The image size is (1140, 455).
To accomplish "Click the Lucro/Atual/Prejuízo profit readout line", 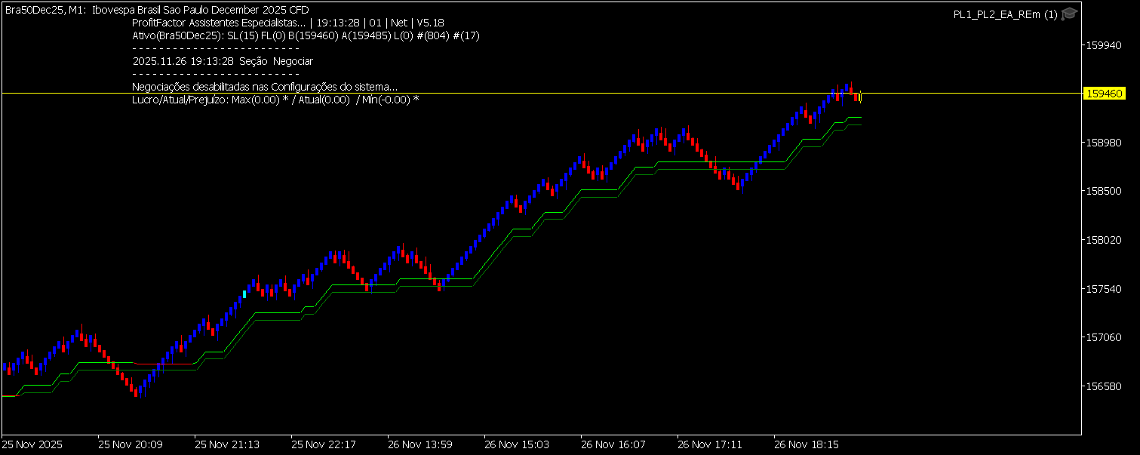I will pyautogui.click(x=275, y=100).
